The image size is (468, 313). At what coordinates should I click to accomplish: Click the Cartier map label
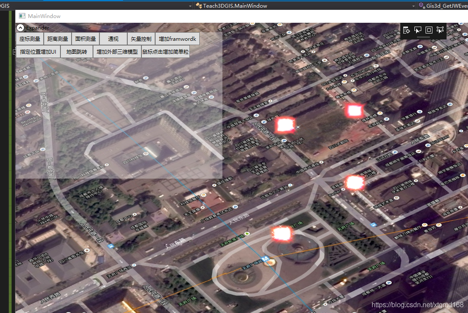335,193
